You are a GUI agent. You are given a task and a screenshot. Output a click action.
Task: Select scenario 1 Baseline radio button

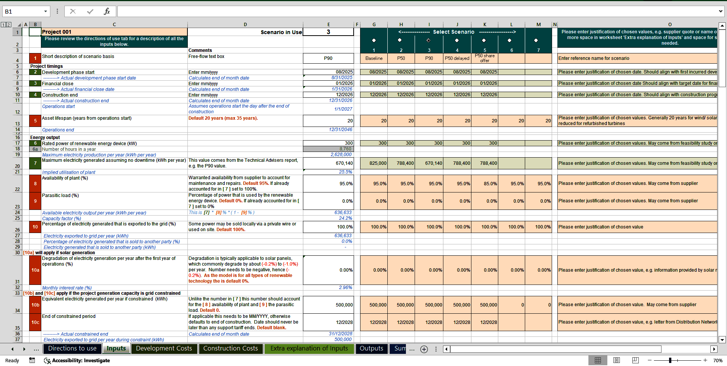(x=374, y=40)
